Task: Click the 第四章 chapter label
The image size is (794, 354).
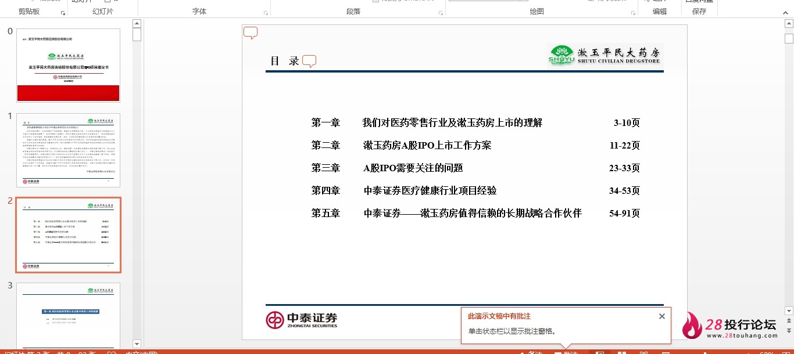Action: coord(326,191)
